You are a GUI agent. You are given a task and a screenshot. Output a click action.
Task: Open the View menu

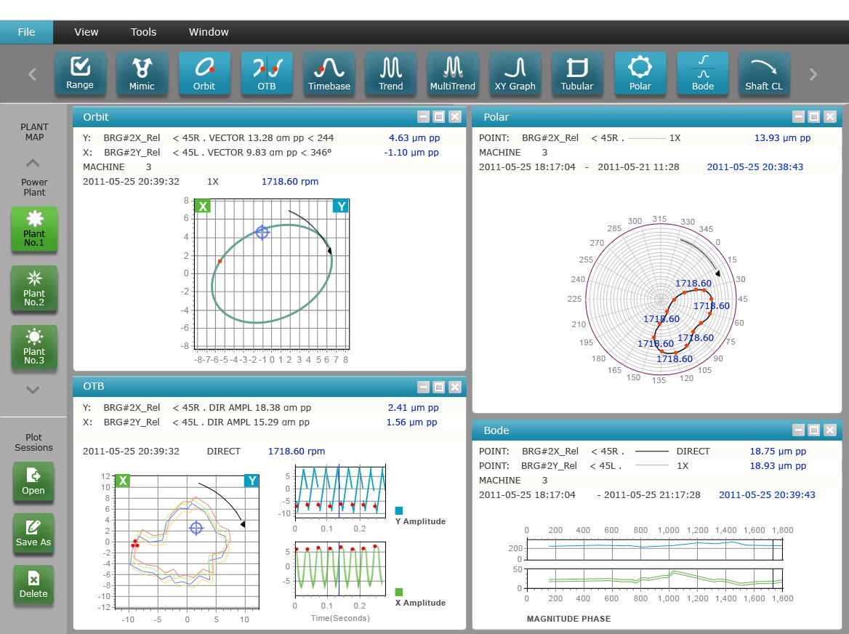pos(86,32)
